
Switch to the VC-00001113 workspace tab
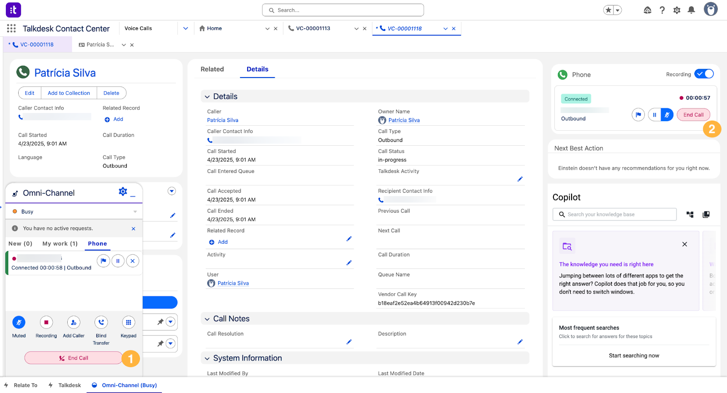click(313, 28)
